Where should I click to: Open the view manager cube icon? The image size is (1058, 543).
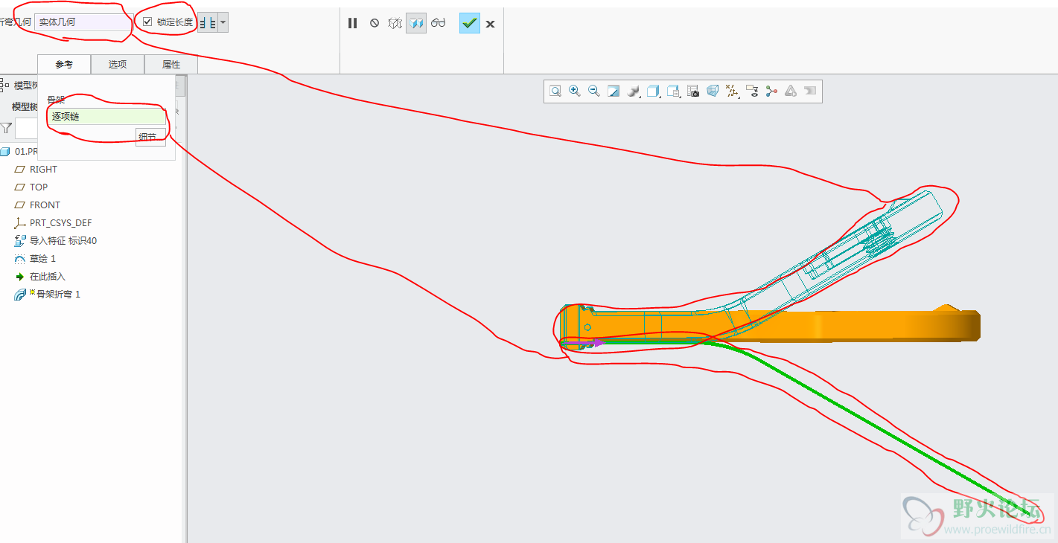(x=673, y=91)
